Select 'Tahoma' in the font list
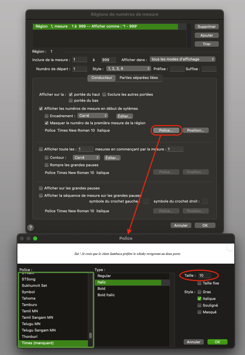Viewport: 245px width, 355px height. click(28, 298)
